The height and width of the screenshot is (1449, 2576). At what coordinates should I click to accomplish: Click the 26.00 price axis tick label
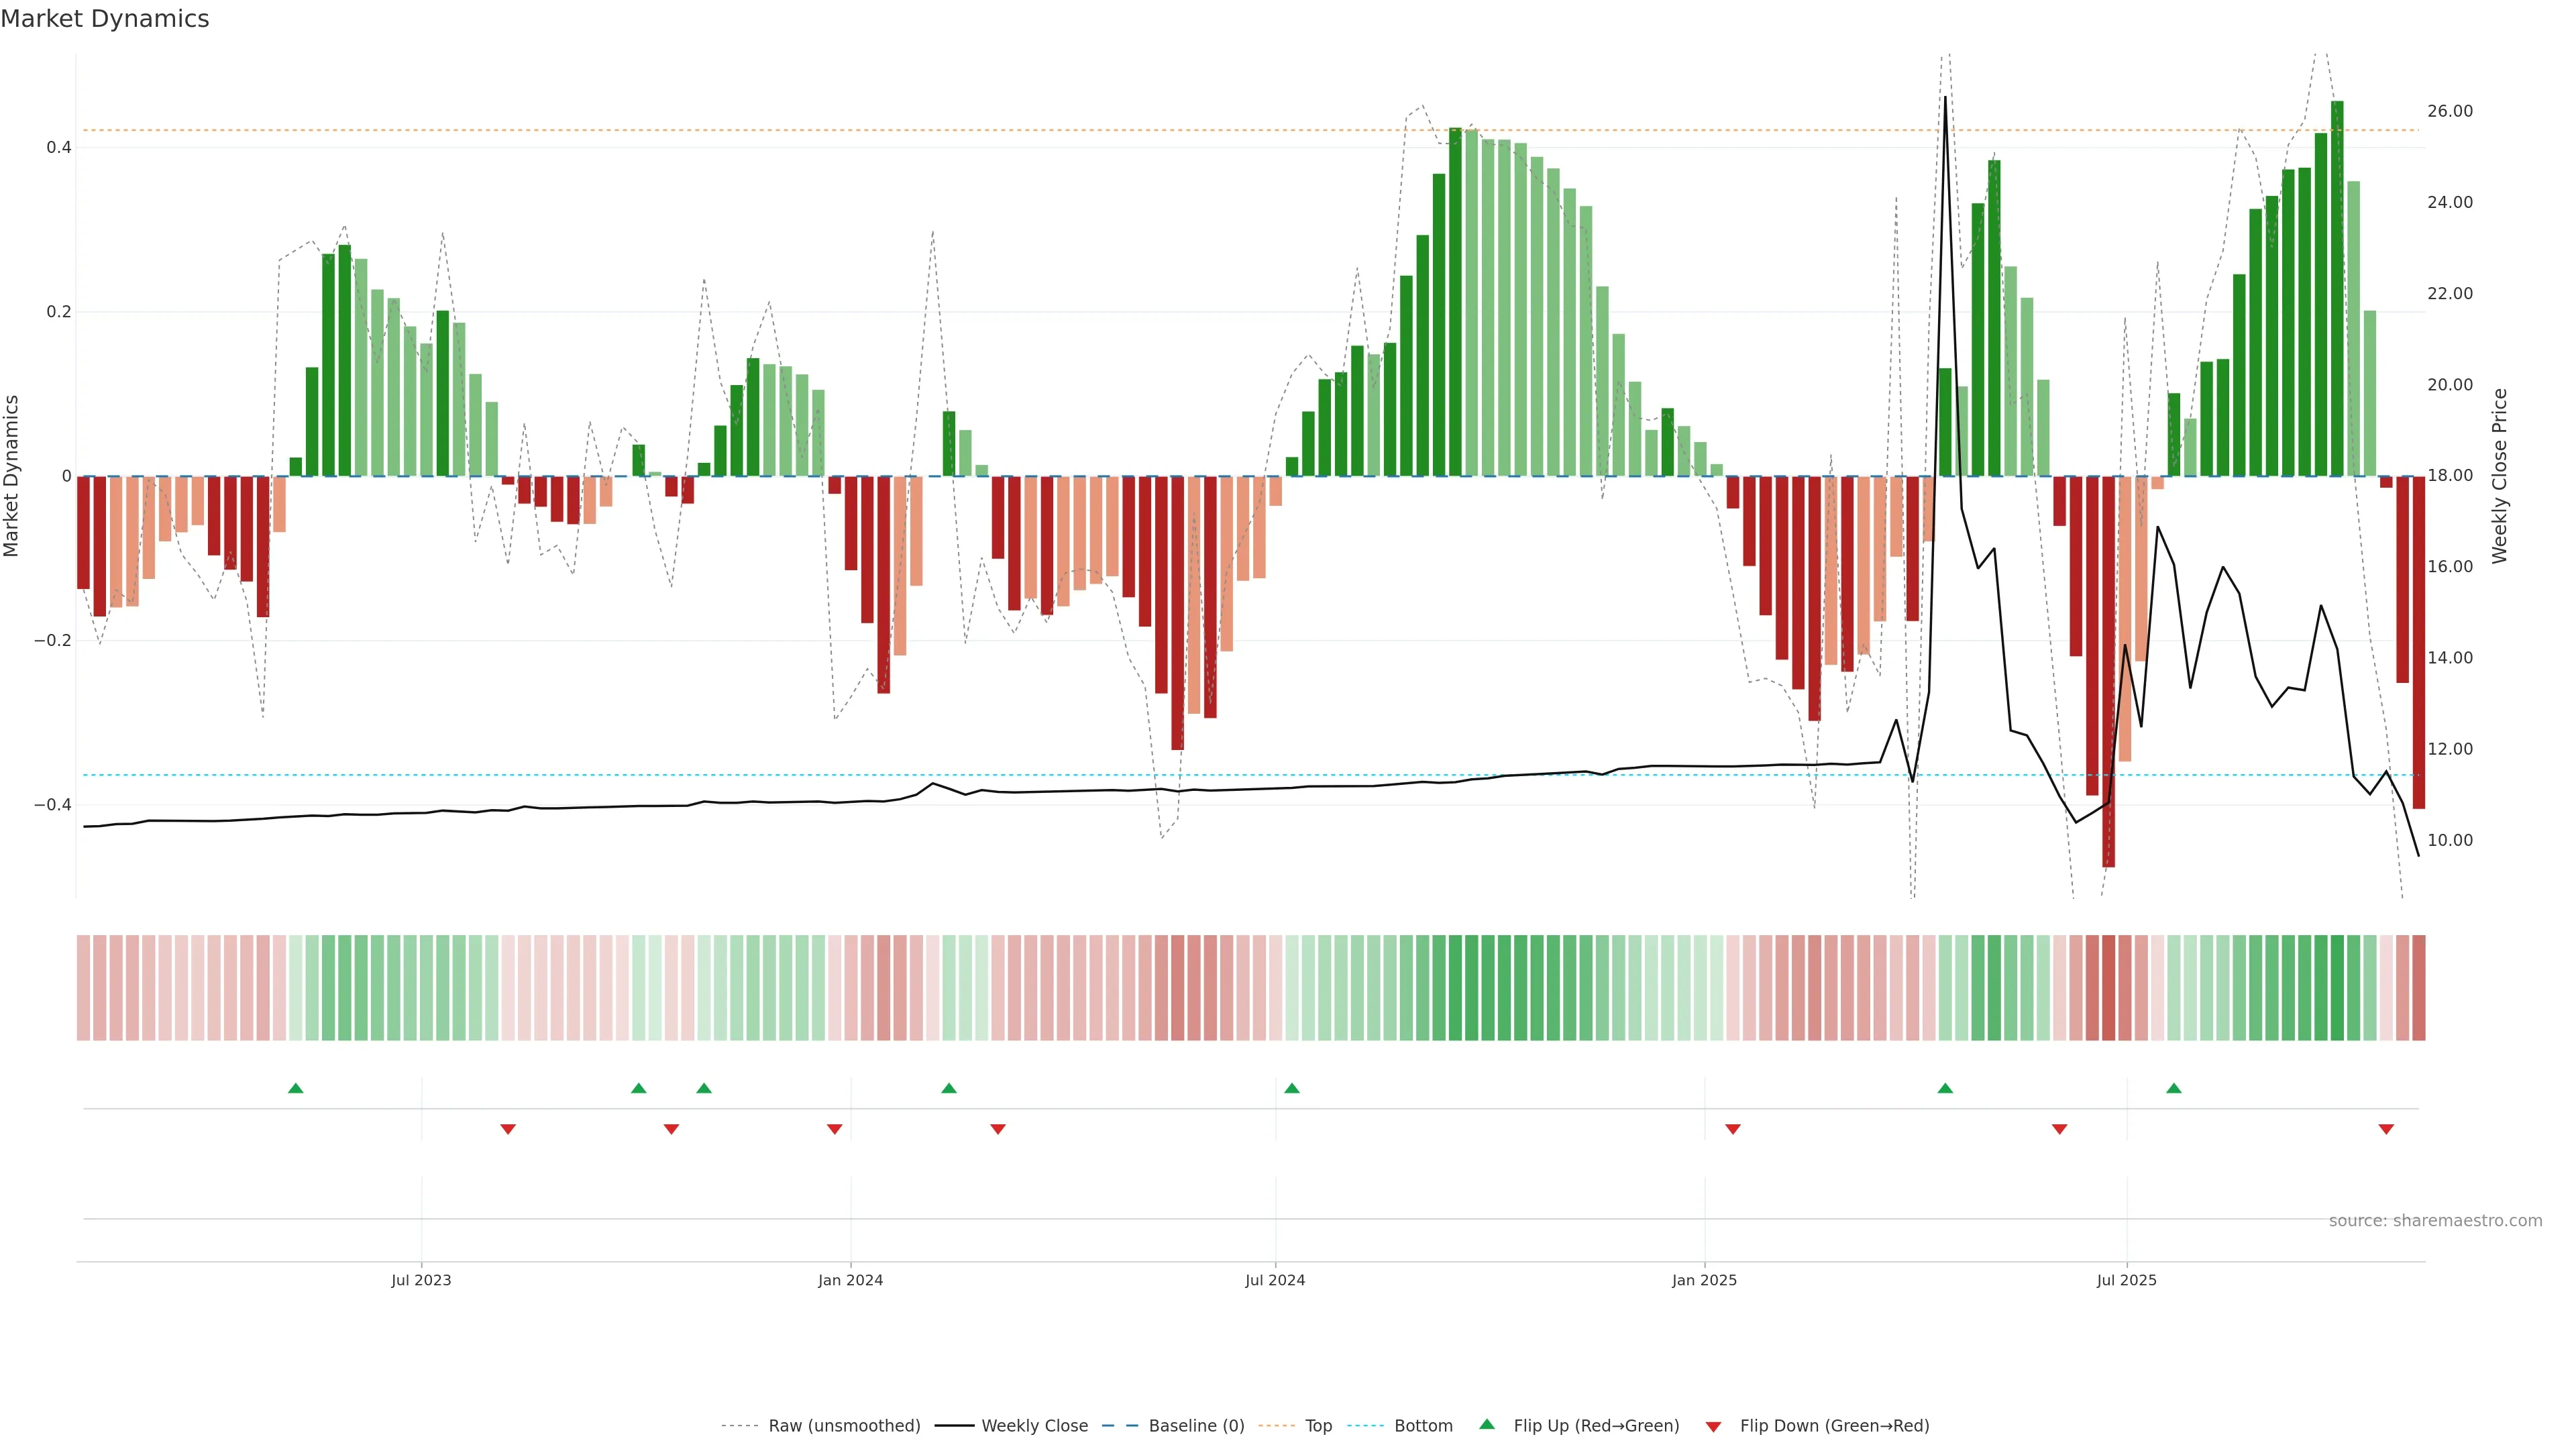[x=2450, y=111]
